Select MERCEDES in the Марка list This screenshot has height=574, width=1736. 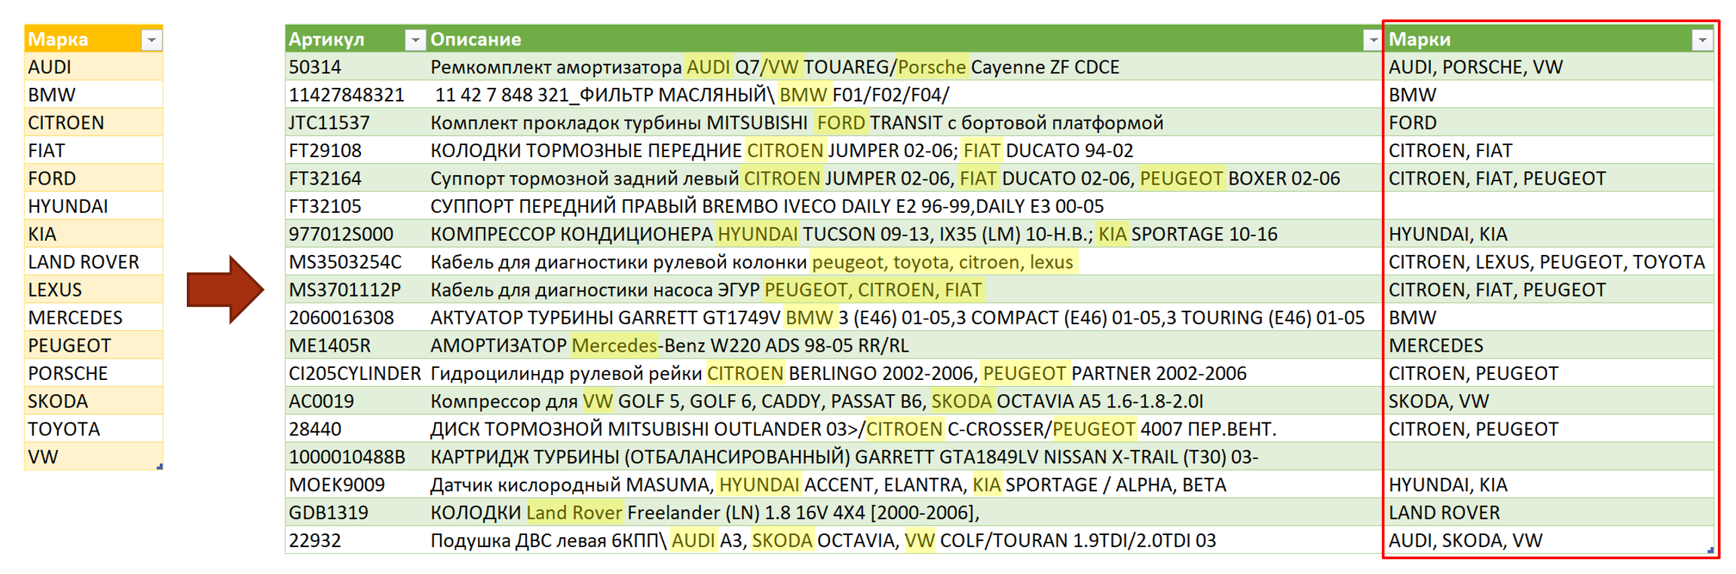point(93,318)
